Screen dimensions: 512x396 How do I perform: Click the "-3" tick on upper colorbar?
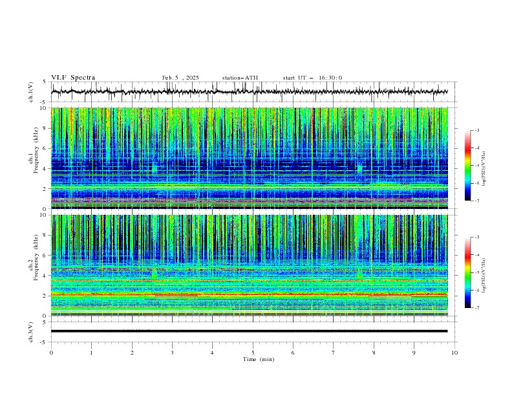pos(477,130)
